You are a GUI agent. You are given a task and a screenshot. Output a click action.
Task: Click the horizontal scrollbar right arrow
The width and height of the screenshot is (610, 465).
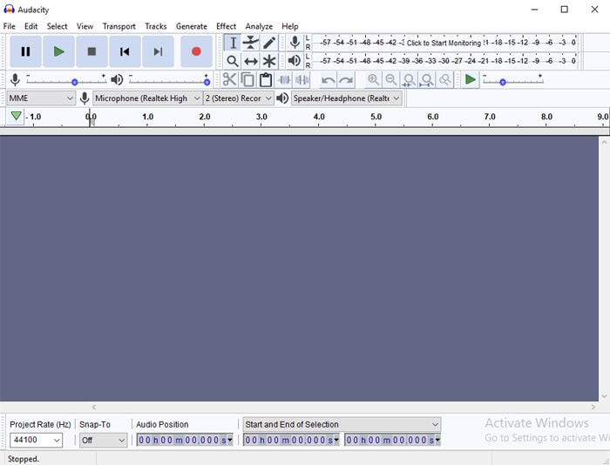point(593,407)
